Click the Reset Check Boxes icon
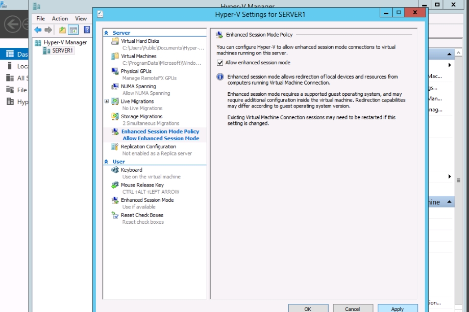Image resolution: width=469 pixels, height=312 pixels. 115,215
